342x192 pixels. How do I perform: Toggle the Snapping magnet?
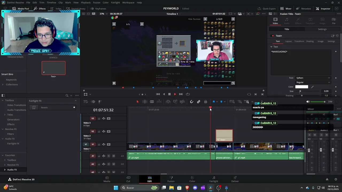pyautogui.click(x=192, y=102)
